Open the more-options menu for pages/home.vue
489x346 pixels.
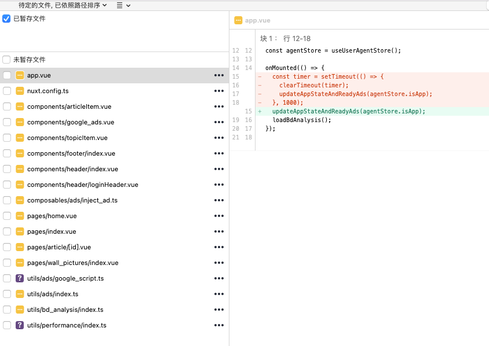(219, 216)
